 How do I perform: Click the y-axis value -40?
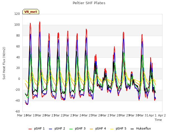(17, 100)
